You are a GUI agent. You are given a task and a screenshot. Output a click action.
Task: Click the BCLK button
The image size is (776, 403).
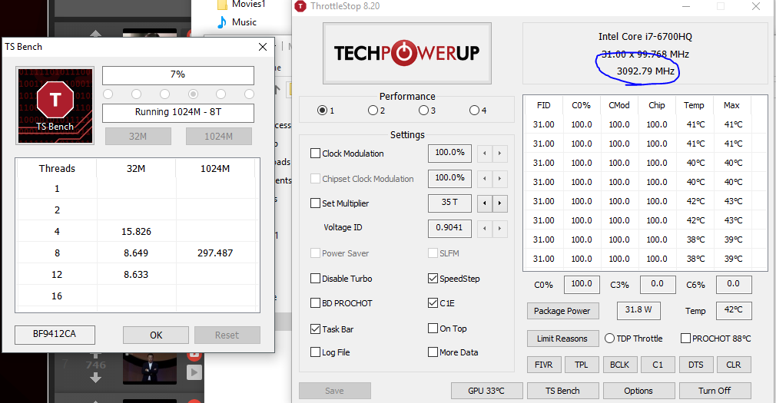tap(619, 365)
